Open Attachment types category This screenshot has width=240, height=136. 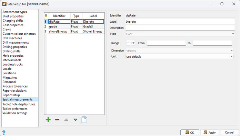15,12
